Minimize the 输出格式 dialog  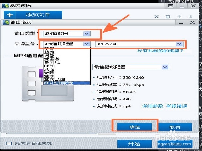click(181, 23)
